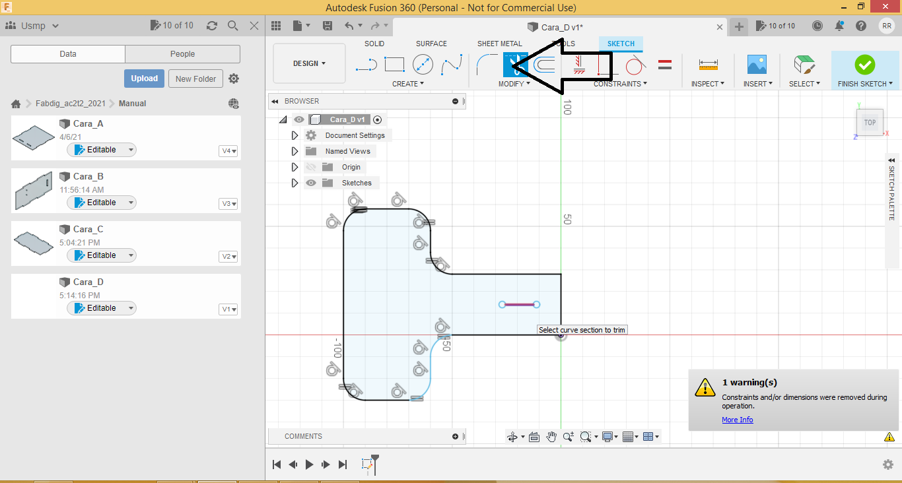Search the data panel
902x483 pixels.
[233, 26]
